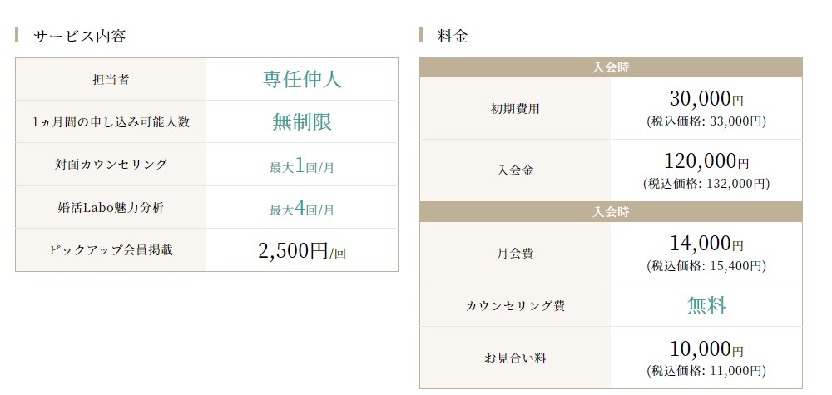Click the 30,000円 initial fee amount

[706, 99]
